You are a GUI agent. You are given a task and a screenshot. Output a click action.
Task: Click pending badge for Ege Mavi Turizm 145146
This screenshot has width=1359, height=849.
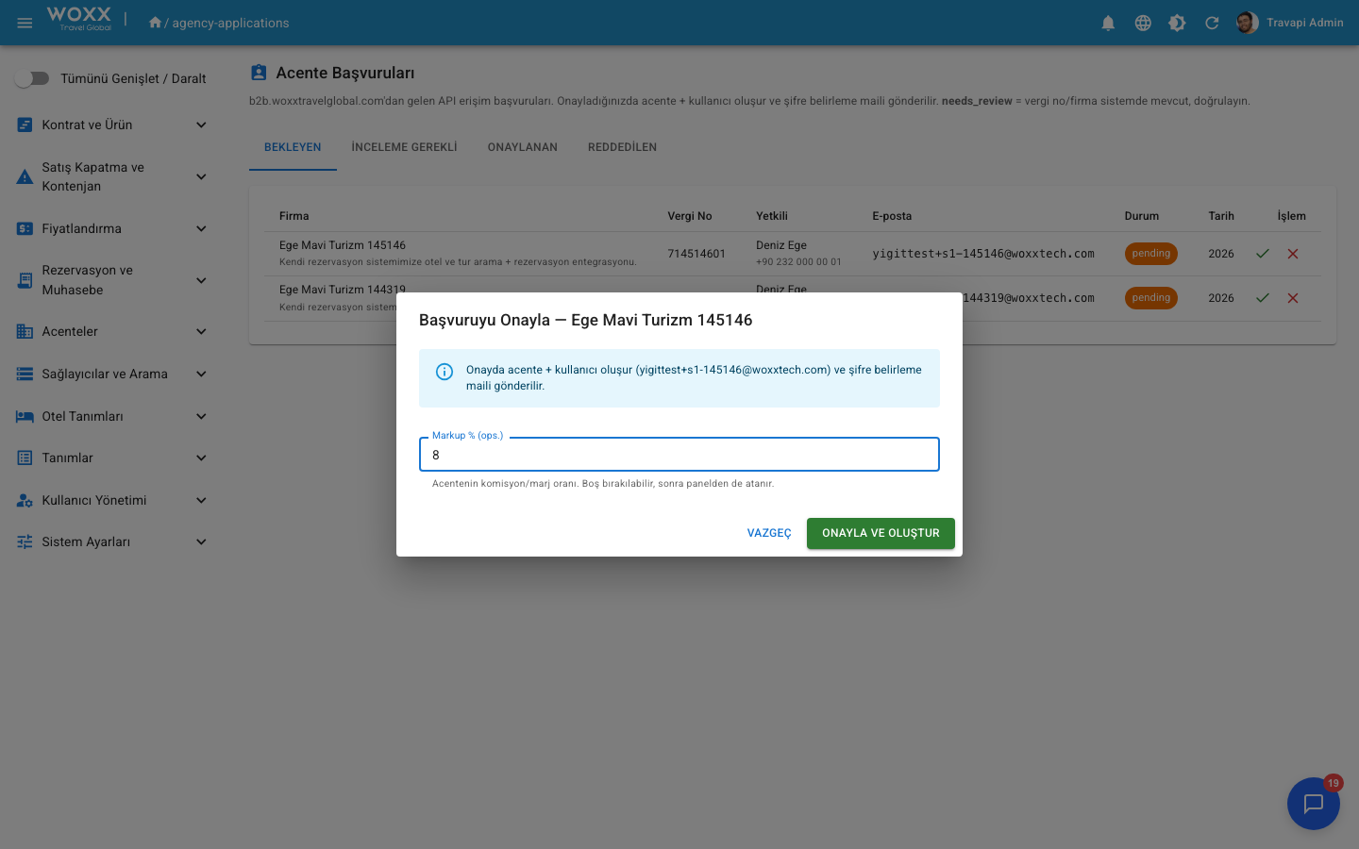[1150, 254]
